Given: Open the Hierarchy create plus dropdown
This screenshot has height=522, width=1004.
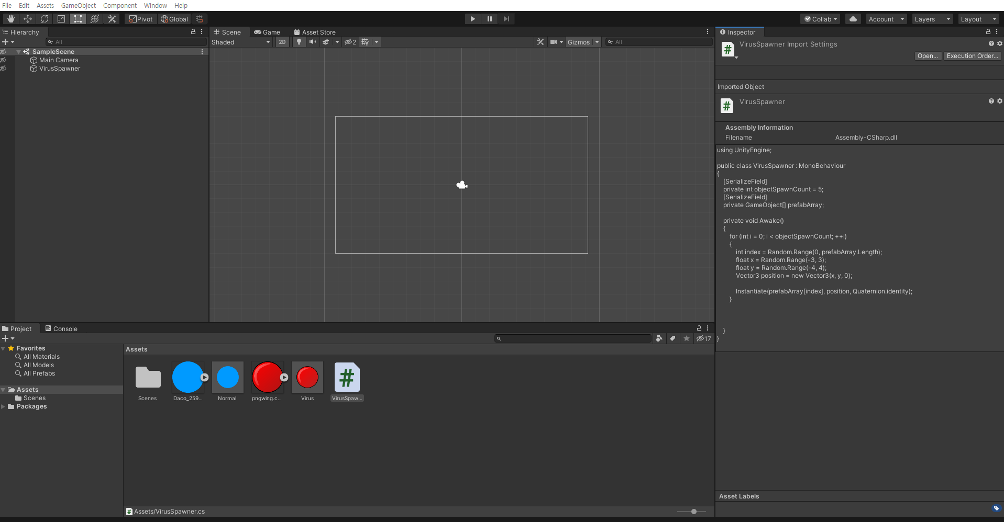Looking at the screenshot, I should click(8, 42).
